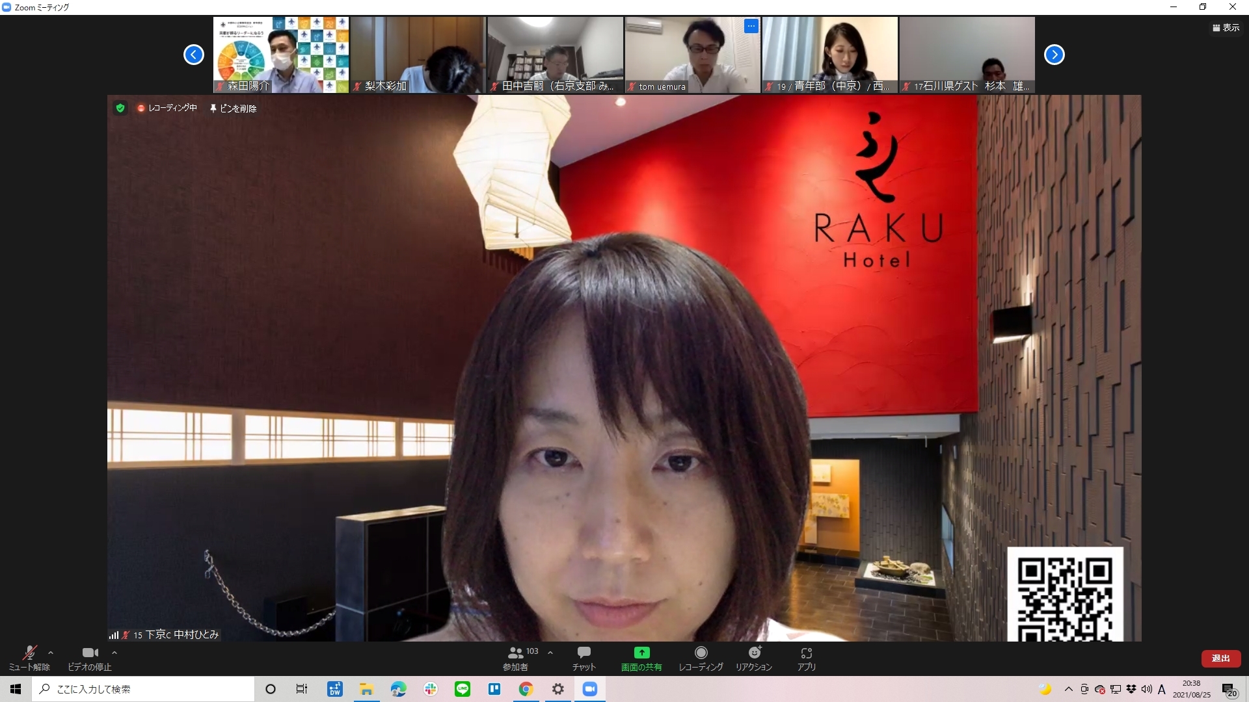Screen dimensions: 1249x702
Task: Expand participants options arrow beside 103
Action: tap(550, 653)
